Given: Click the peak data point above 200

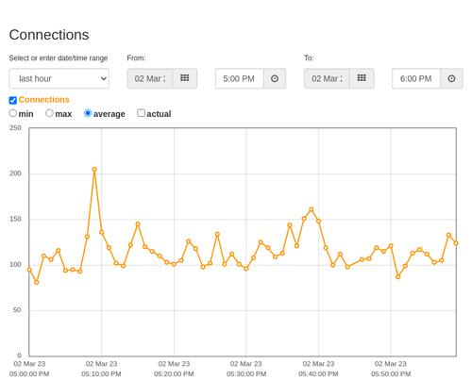Looking at the screenshot, I should pos(94,170).
